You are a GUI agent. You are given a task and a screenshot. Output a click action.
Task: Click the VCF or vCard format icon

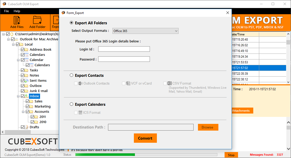tap(128, 83)
